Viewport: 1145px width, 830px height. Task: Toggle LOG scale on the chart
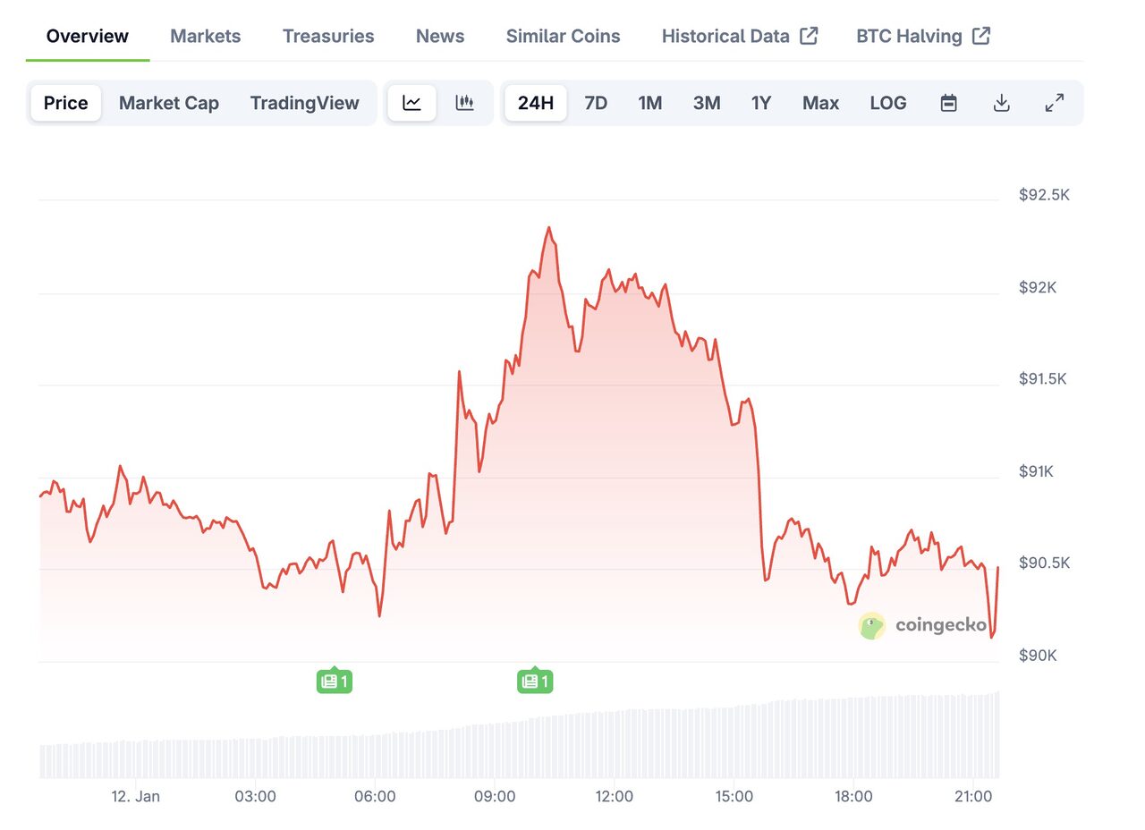tap(888, 103)
